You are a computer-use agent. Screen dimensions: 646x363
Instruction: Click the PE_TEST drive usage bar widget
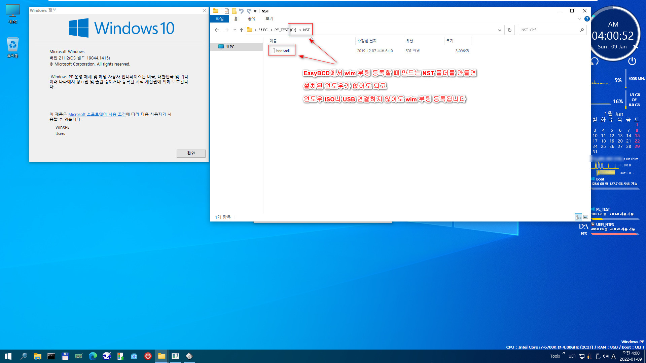point(615,218)
